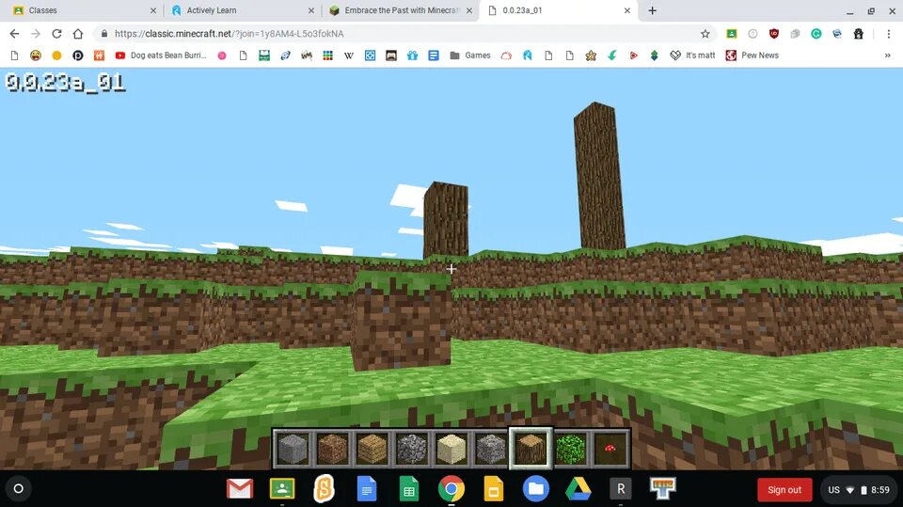This screenshot has width=903, height=507.
Task: Select the wooden planks block in hotbar
Action: click(x=372, y=449)
